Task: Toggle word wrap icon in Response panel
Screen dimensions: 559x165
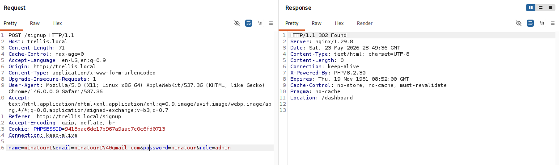Action: click(530, 23)
